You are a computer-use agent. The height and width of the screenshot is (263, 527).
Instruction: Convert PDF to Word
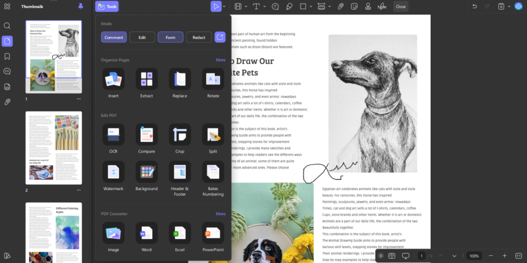tap(147, 233)
